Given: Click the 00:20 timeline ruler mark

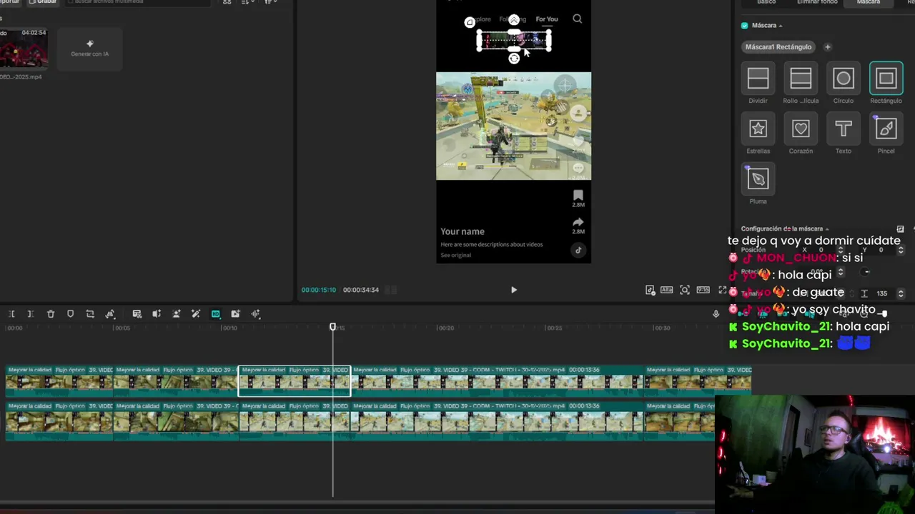Looking at the screenshot, I should (446, 328).
